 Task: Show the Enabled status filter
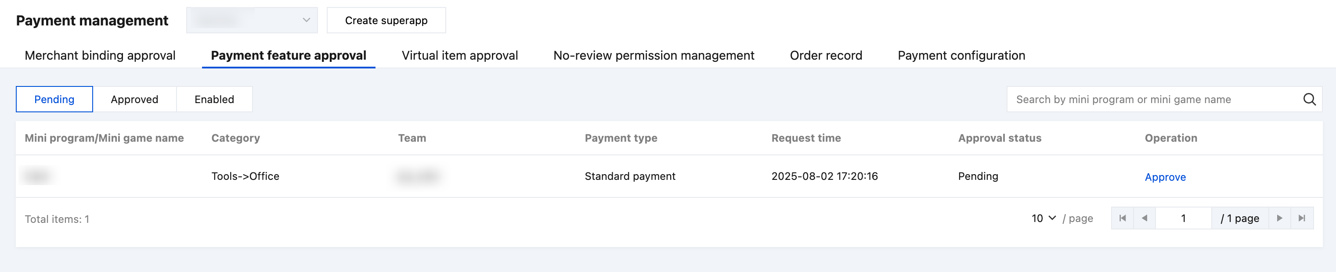point(214,100)
